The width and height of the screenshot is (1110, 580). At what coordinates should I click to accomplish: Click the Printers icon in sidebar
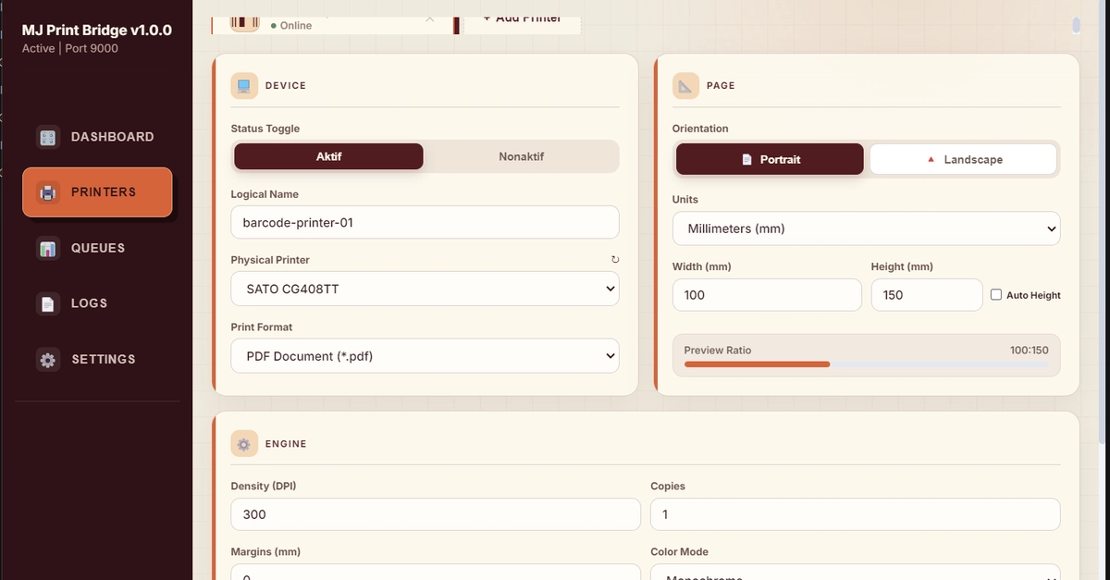click(x=48, y=192)
